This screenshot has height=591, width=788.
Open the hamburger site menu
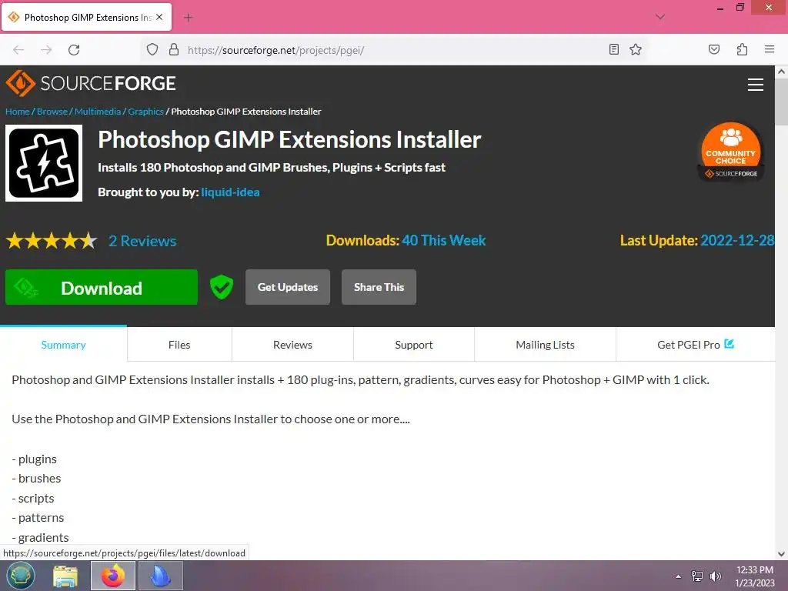[756, 85]
